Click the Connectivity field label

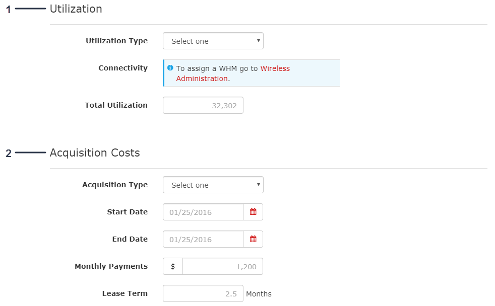coord(123,68)
